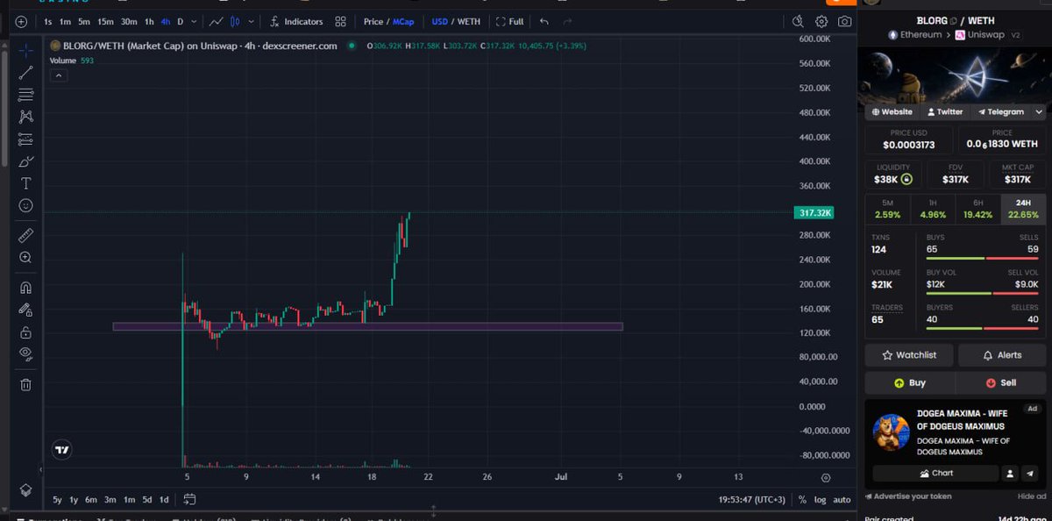Toggle percentage scale on price axis
This screenshot has width=1052, height=521.
coord(802,500)
